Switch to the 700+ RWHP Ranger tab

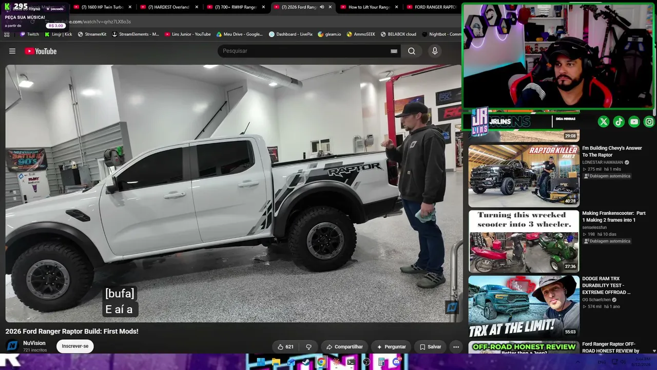(x=236, y=7)
